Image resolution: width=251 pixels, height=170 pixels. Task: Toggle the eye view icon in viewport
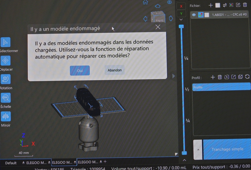[x=169, y=2]
